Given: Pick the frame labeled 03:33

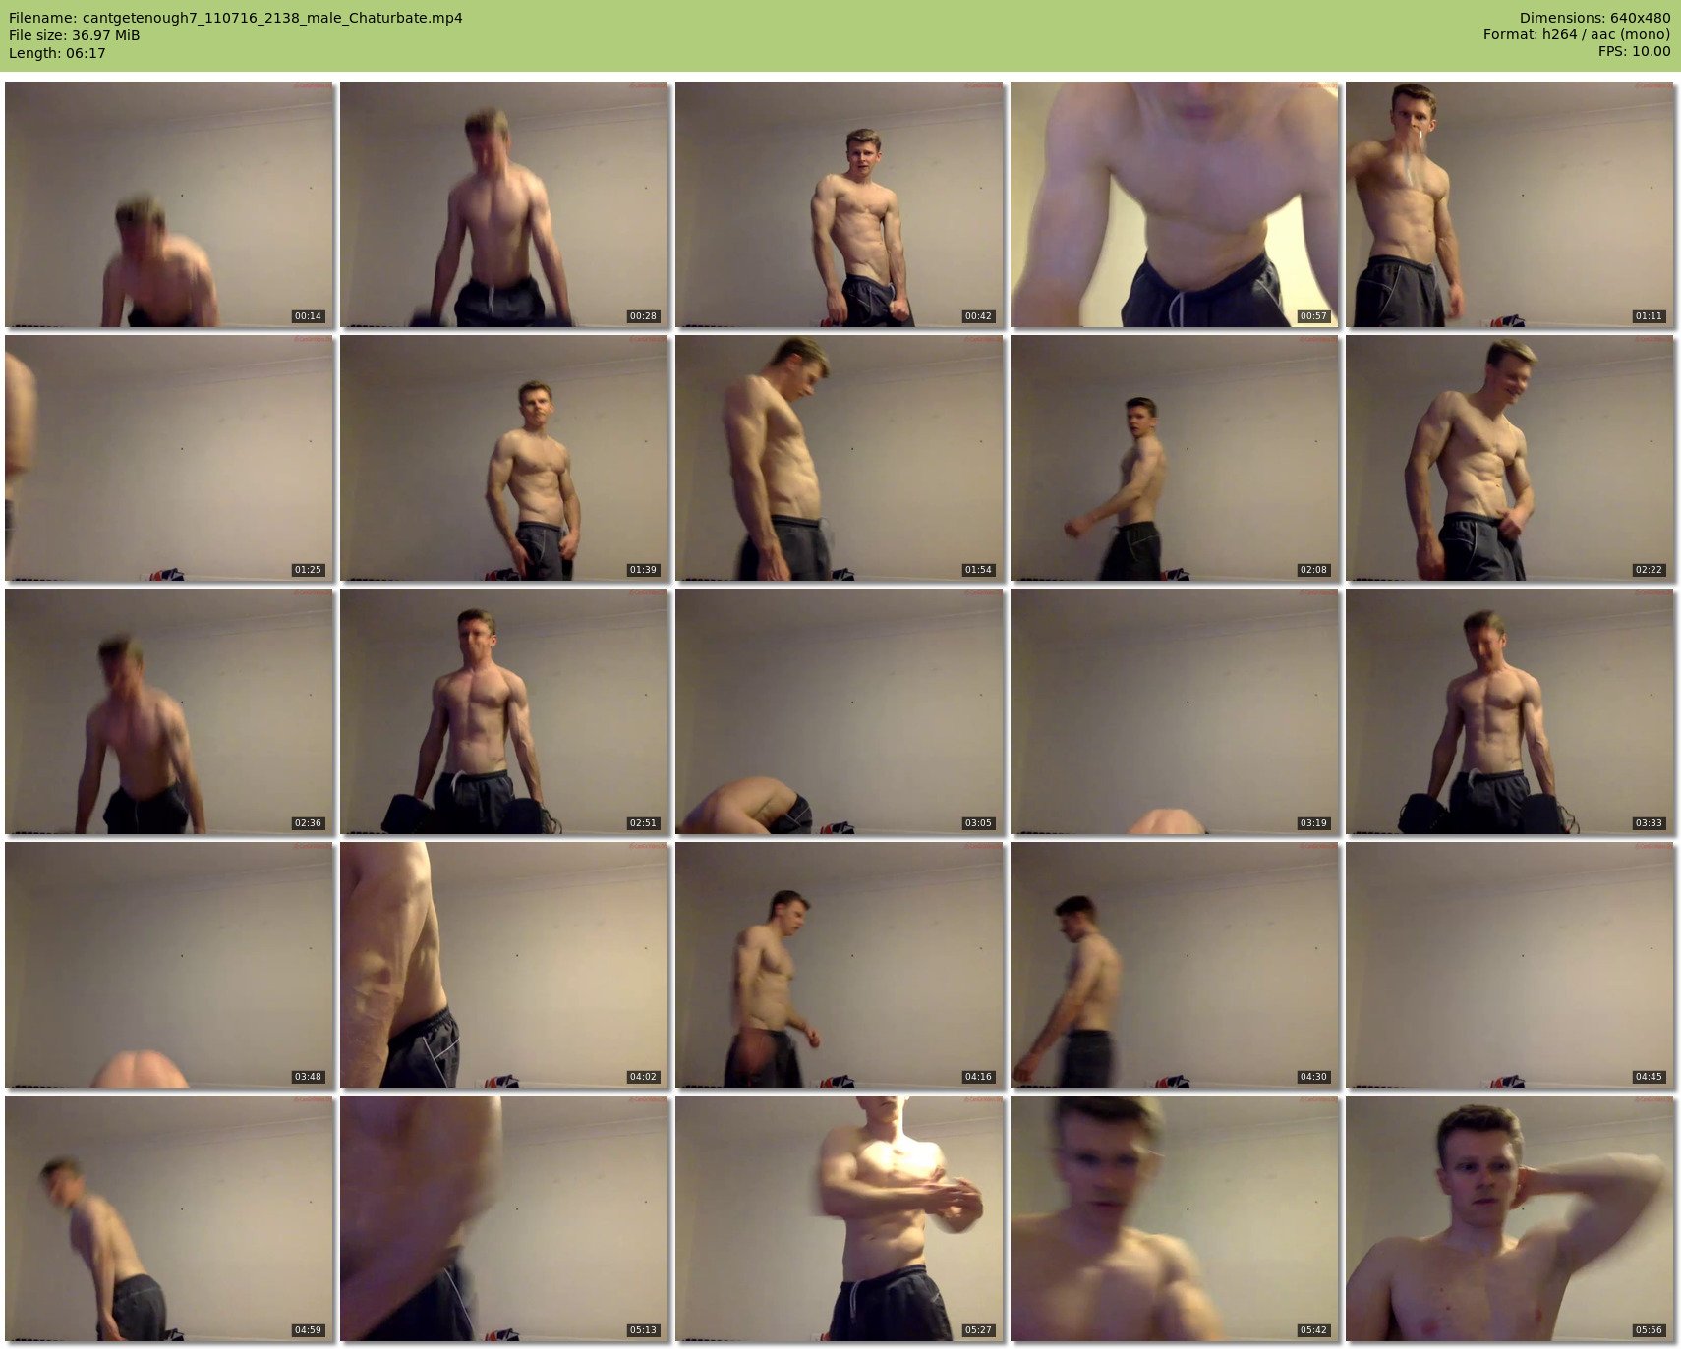Looking at the screenshot, I should coord(1510,711).
